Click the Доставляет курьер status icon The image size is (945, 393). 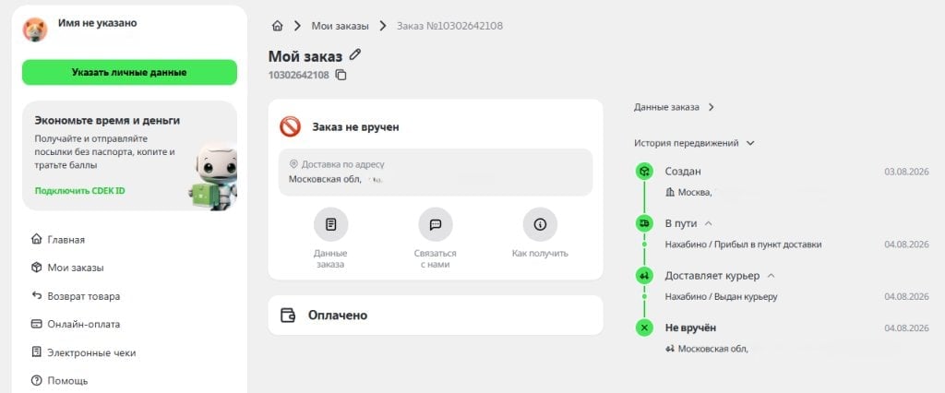[x=644, y=276]
